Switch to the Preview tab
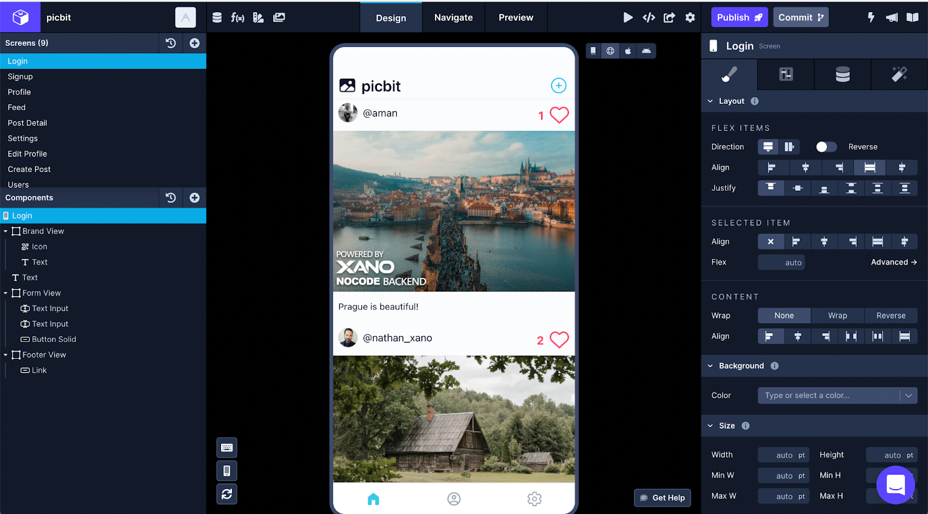The height and width of the screenshot is (514, 928). pyautogui.click(x=516, y=17)
